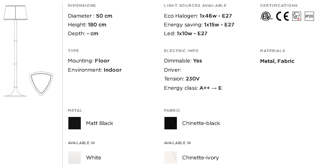The width and height of the screenshot is (320, 167).
Task: Click the Energy class A++ → E text
Action: pyautogui.click(x=193, y=88)
